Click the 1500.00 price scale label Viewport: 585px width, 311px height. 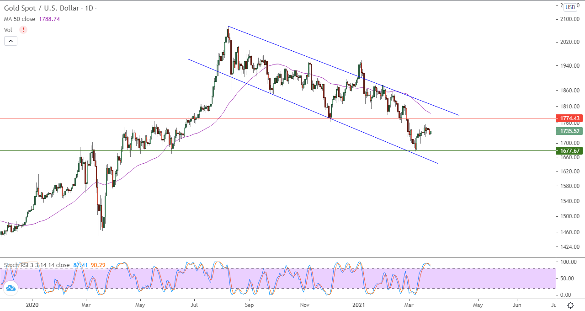pyautogui.click(x=570, y=216)
